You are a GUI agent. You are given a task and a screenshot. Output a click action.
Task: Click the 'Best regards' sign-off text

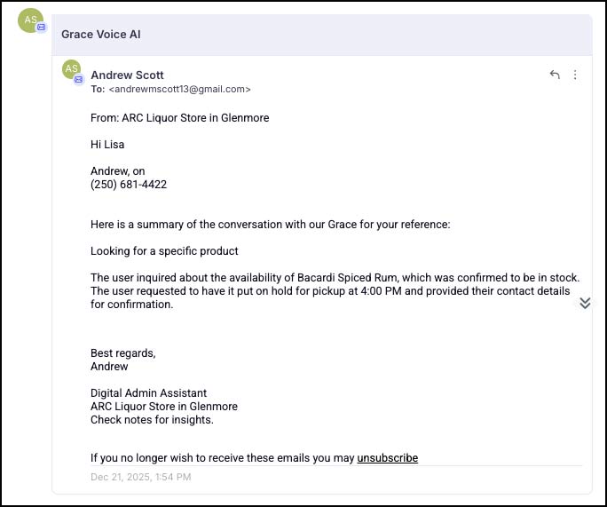[x=122, y=353]
